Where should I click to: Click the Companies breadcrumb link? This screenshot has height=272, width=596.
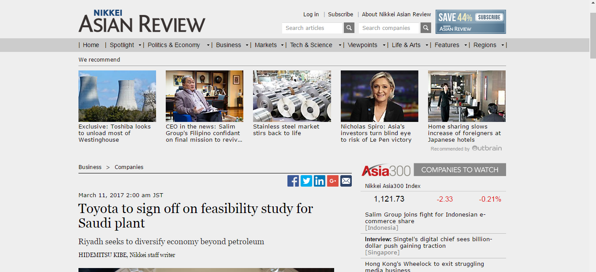(129, 167)
